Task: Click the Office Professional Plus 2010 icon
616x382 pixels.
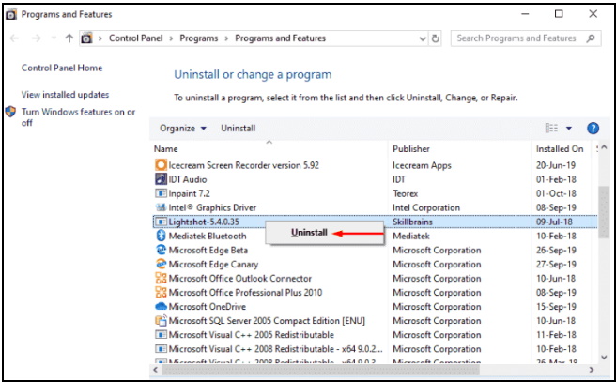Action: (x=161, y=292)
